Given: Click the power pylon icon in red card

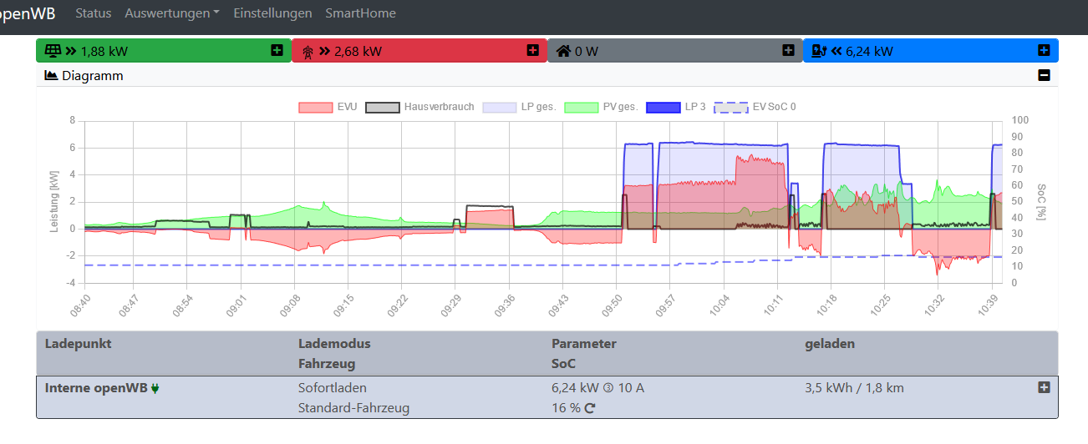Looking at the screenshot, I should point(308,52).
